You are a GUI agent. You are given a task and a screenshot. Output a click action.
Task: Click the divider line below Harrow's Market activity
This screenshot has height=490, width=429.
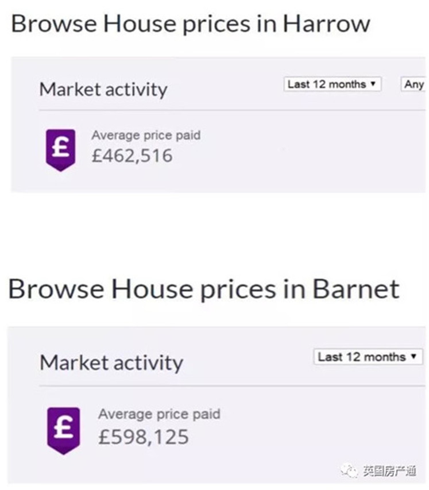[230, 110]
